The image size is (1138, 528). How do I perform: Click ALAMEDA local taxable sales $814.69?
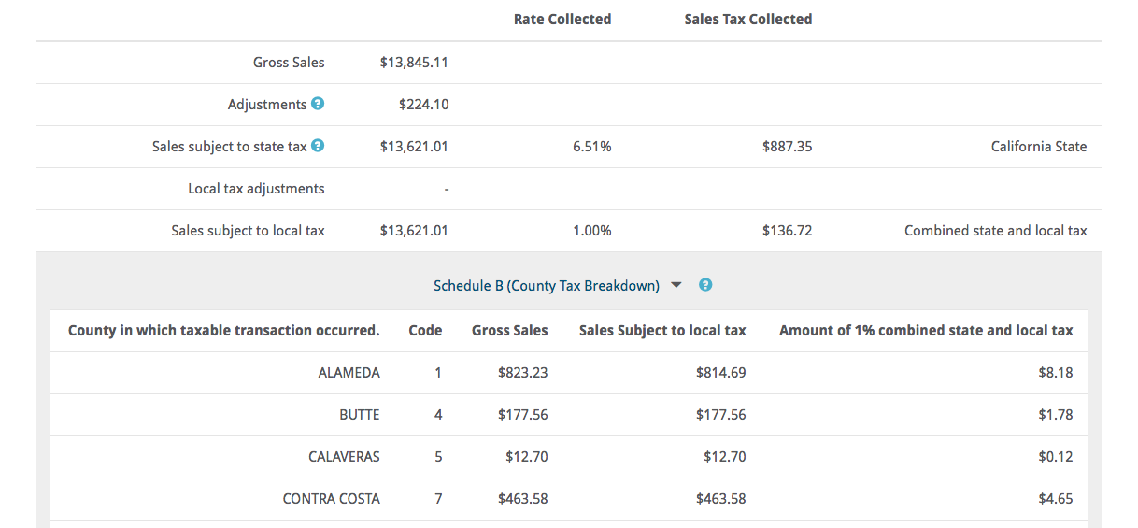click(721, 373)
